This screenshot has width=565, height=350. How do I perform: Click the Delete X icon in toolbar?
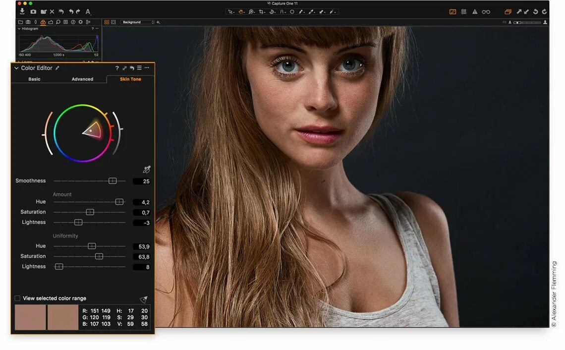coord(52,11)
